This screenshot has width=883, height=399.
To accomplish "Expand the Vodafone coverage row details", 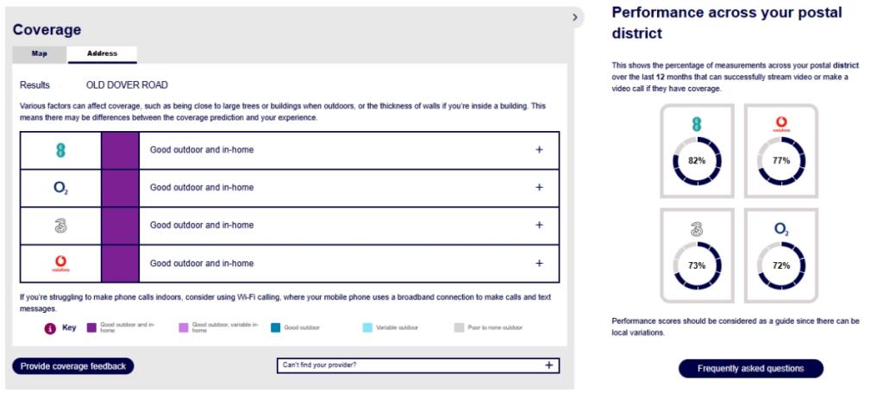I will pos(539,264).
